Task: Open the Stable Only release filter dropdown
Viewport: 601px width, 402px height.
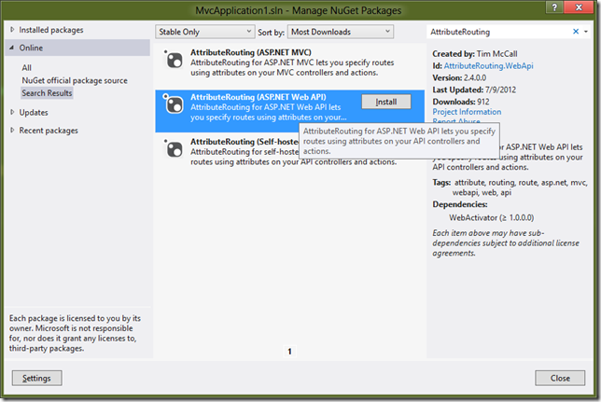Action: click(204, 32)
